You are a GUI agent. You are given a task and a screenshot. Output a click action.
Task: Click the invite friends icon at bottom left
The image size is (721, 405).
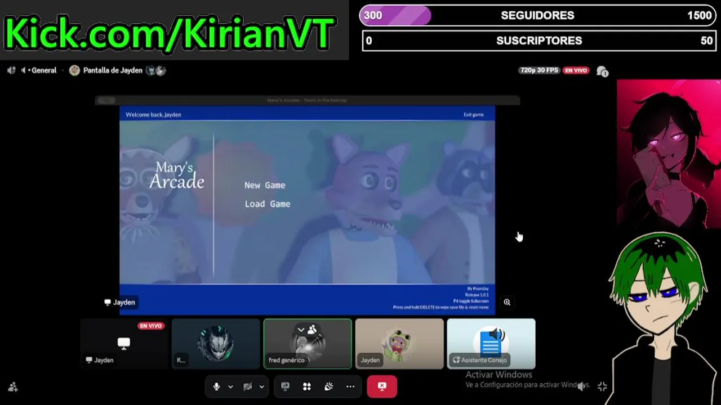pyautogui.click(x=13, y=387)
